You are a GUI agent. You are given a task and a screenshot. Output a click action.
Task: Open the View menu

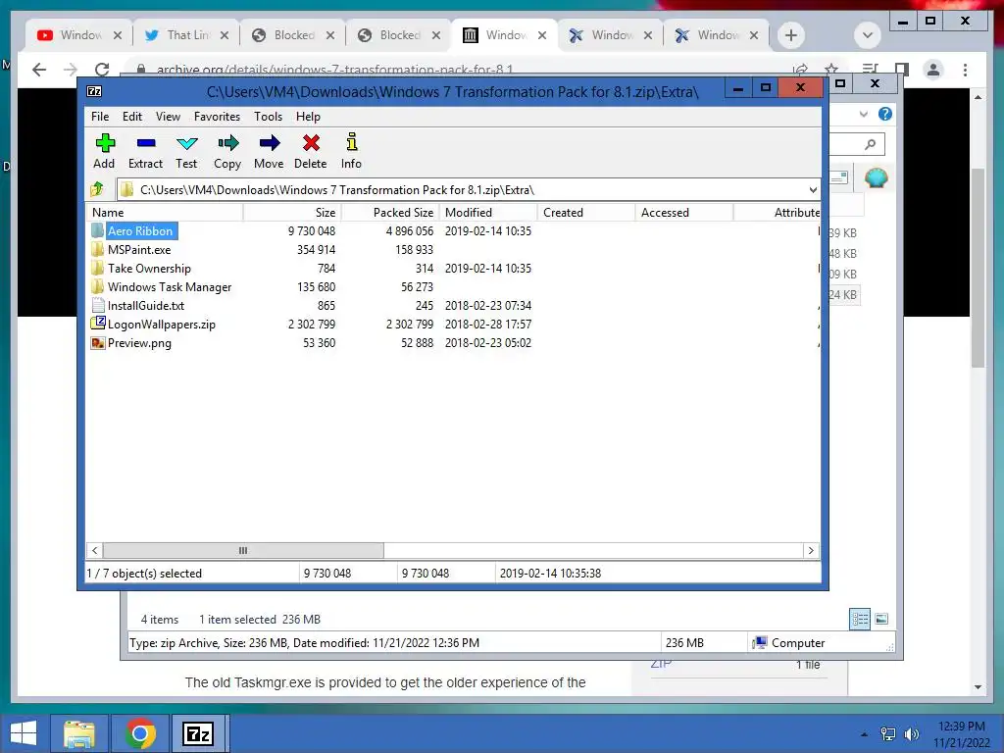[168, 117]
